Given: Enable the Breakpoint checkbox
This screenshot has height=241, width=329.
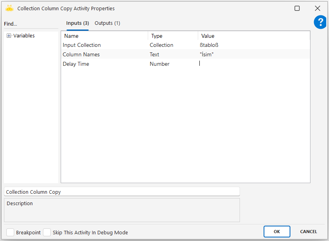Looking at the screenshot, I should 10,232.
